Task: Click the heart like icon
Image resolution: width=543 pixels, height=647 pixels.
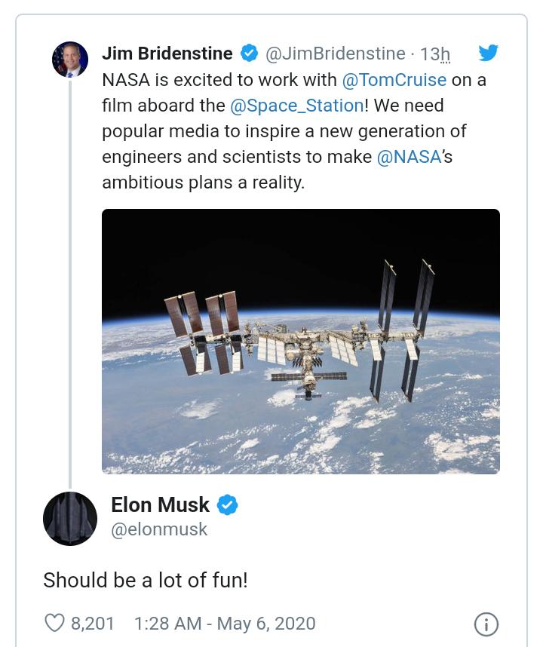Action: pyautogui.click(x=54, y=623)
